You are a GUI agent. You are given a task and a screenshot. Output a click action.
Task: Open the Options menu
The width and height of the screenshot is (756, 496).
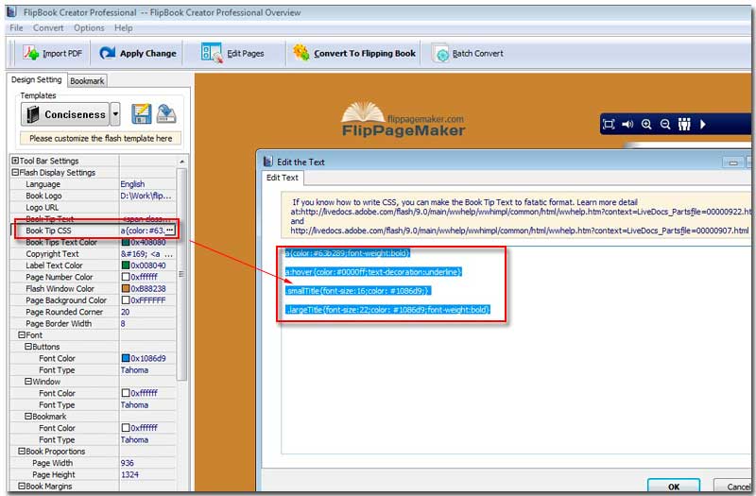click(x=89, y=28)
